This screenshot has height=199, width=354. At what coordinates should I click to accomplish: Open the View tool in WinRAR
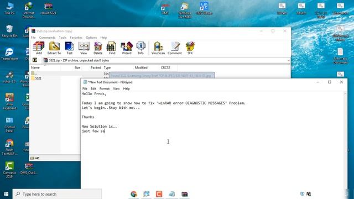84,48
